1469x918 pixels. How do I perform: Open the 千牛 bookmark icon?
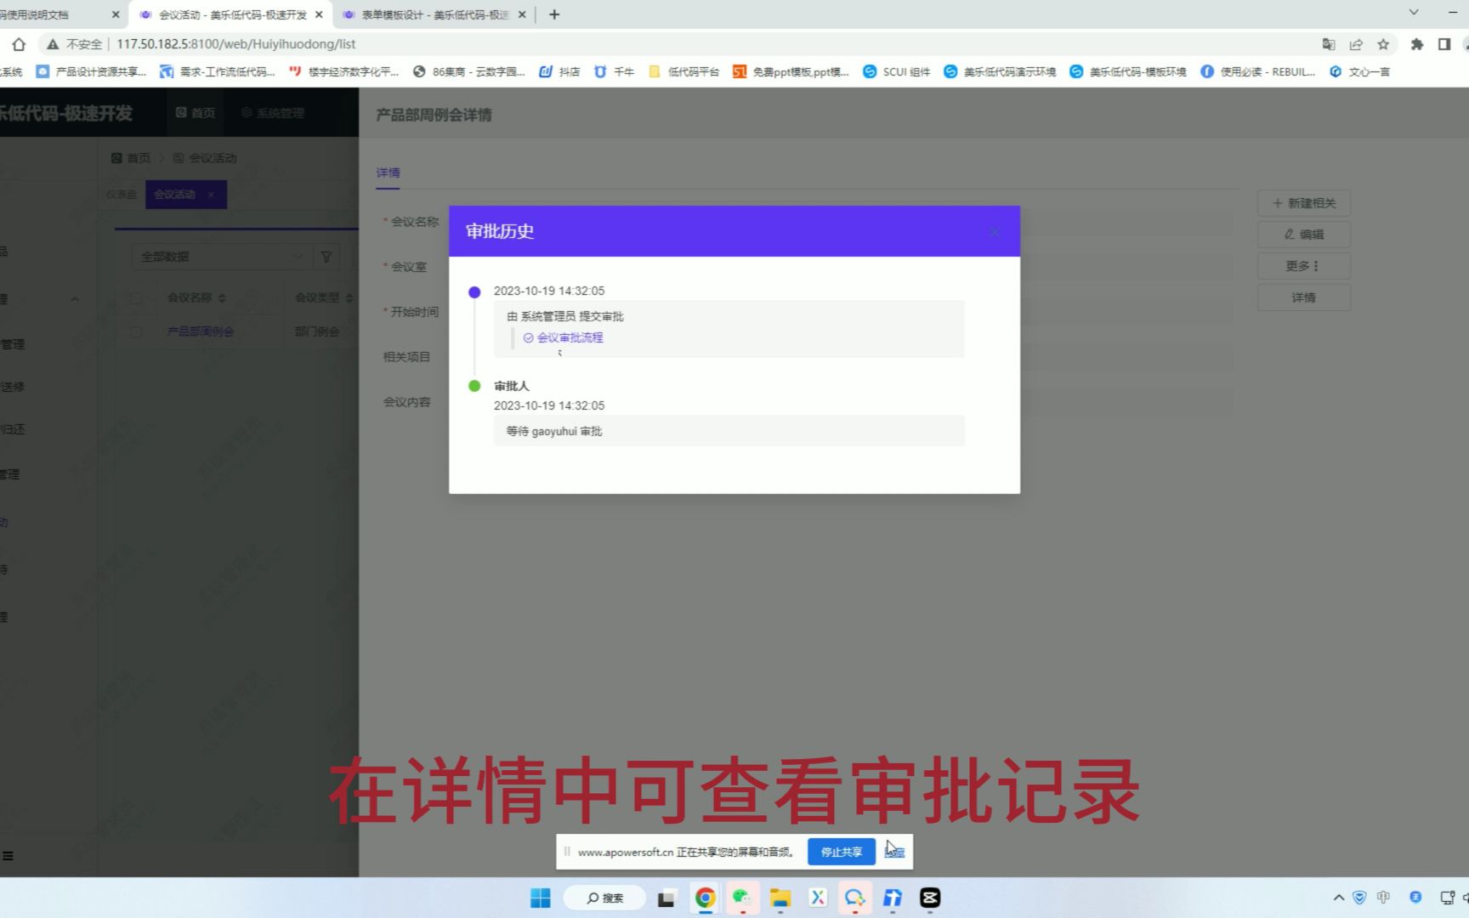[x=601, y=71]
